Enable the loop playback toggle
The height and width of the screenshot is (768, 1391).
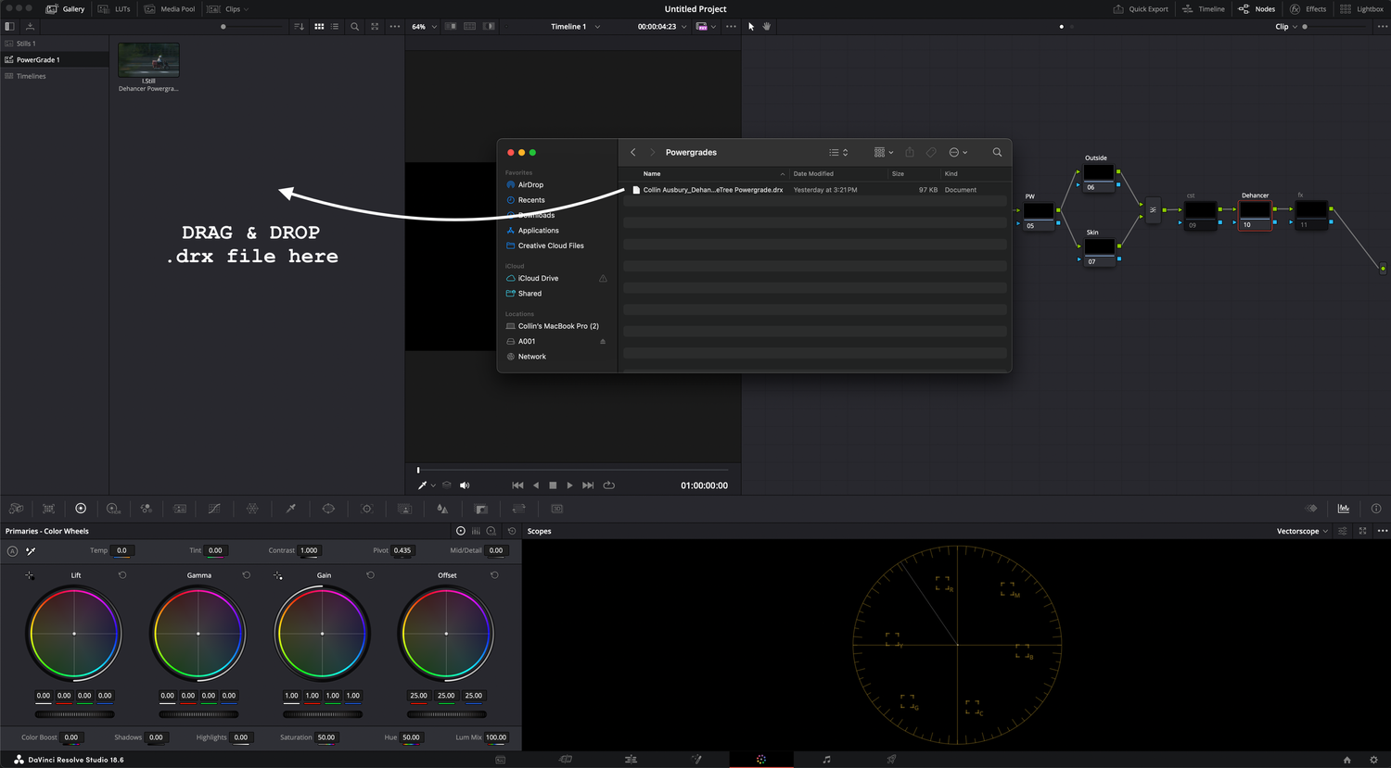[609, 485]
